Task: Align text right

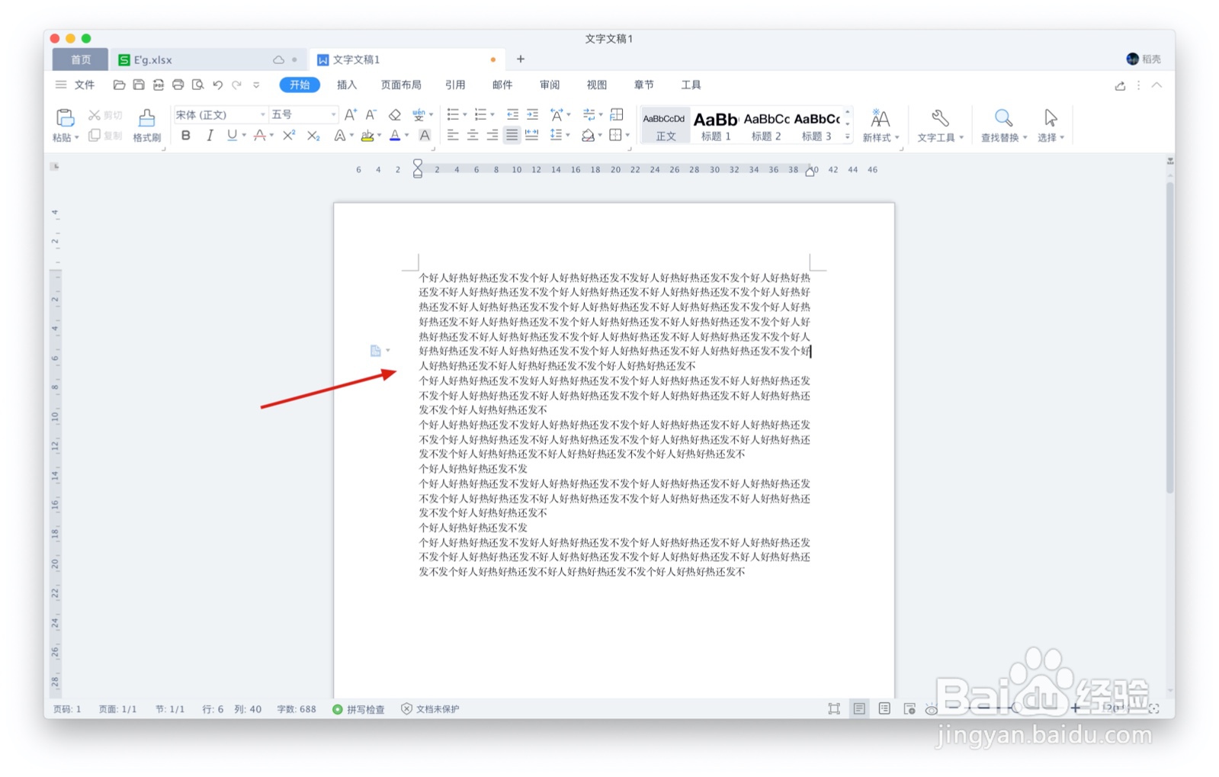Action: click(492, 136)
